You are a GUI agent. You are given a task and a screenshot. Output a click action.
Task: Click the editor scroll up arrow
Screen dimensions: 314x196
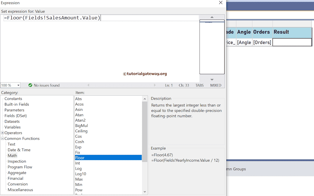212,17
